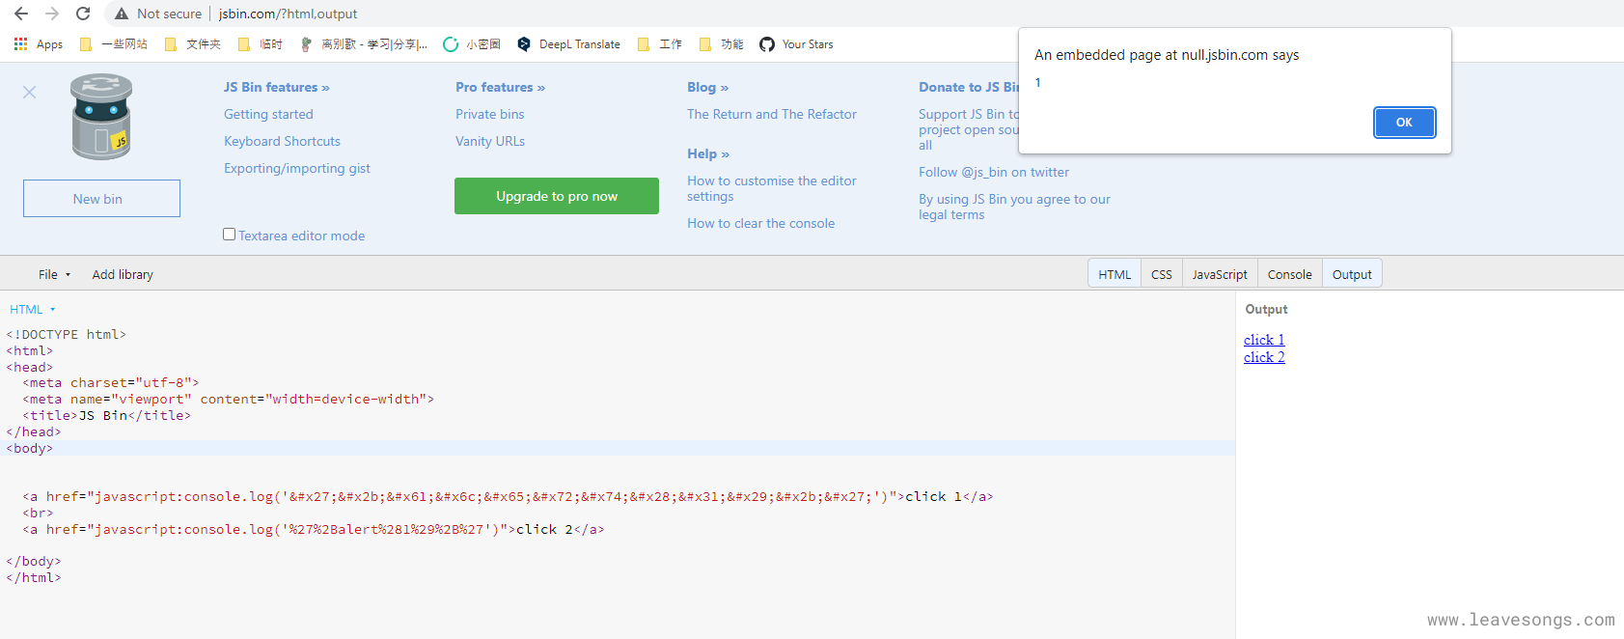Click the New bin button
Screen dimensions: 1624x639
tap(101, 199)
